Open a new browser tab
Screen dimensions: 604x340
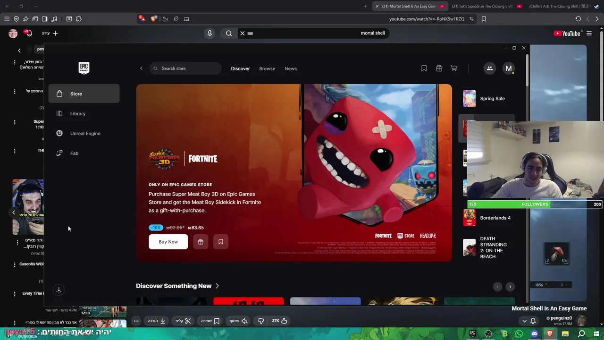click(x=366, y=6)
